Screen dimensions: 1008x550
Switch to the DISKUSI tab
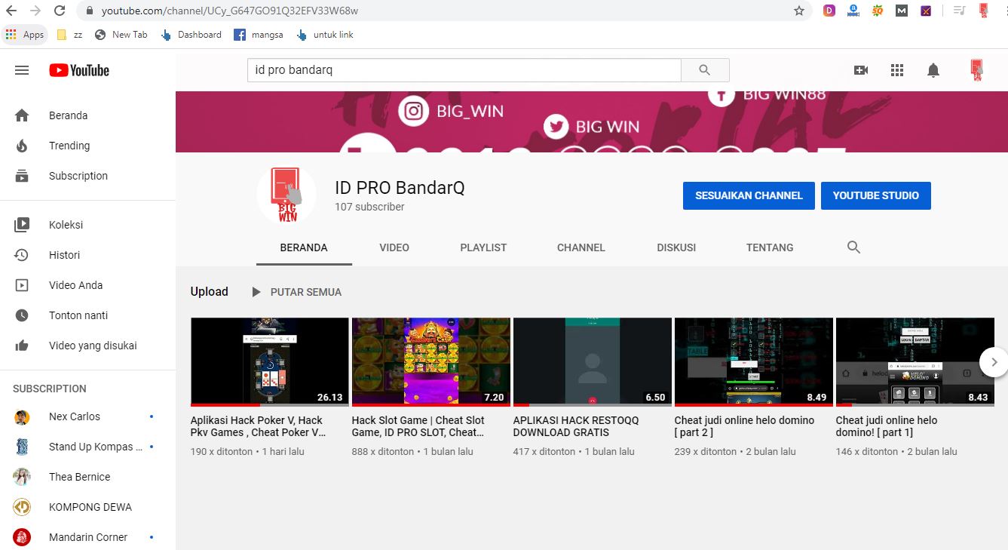click(676, 247)
